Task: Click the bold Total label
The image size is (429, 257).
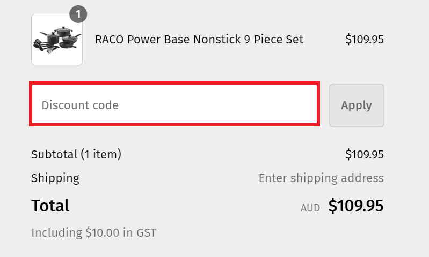Action: coord(50,206)
